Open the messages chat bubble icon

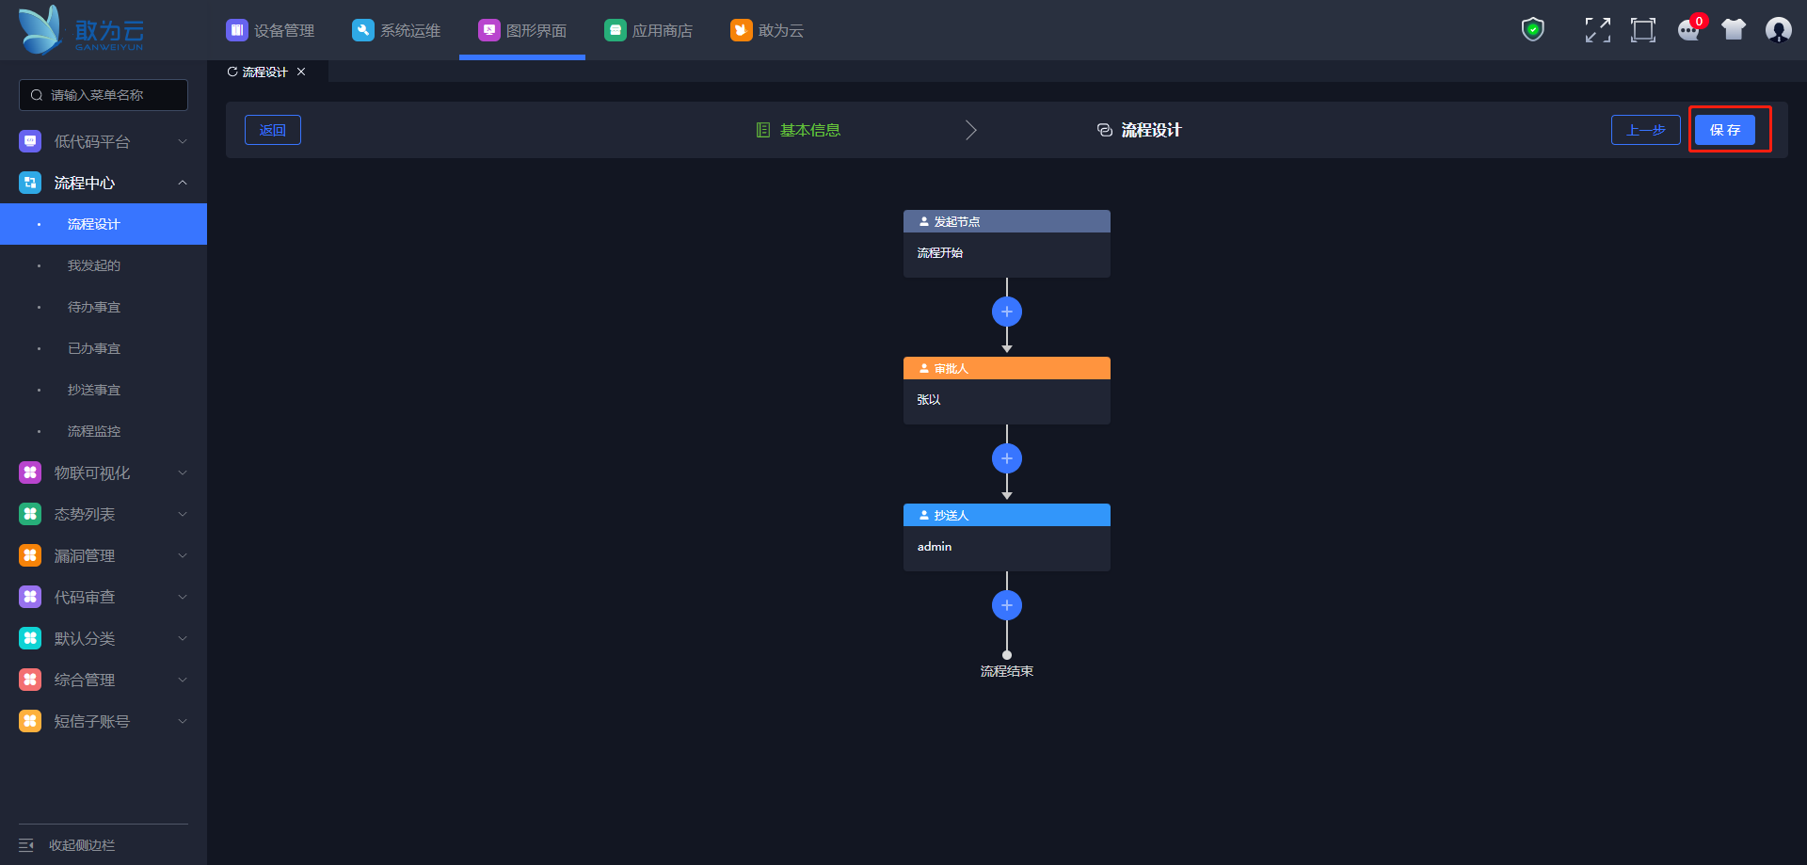click(1689, 30)
